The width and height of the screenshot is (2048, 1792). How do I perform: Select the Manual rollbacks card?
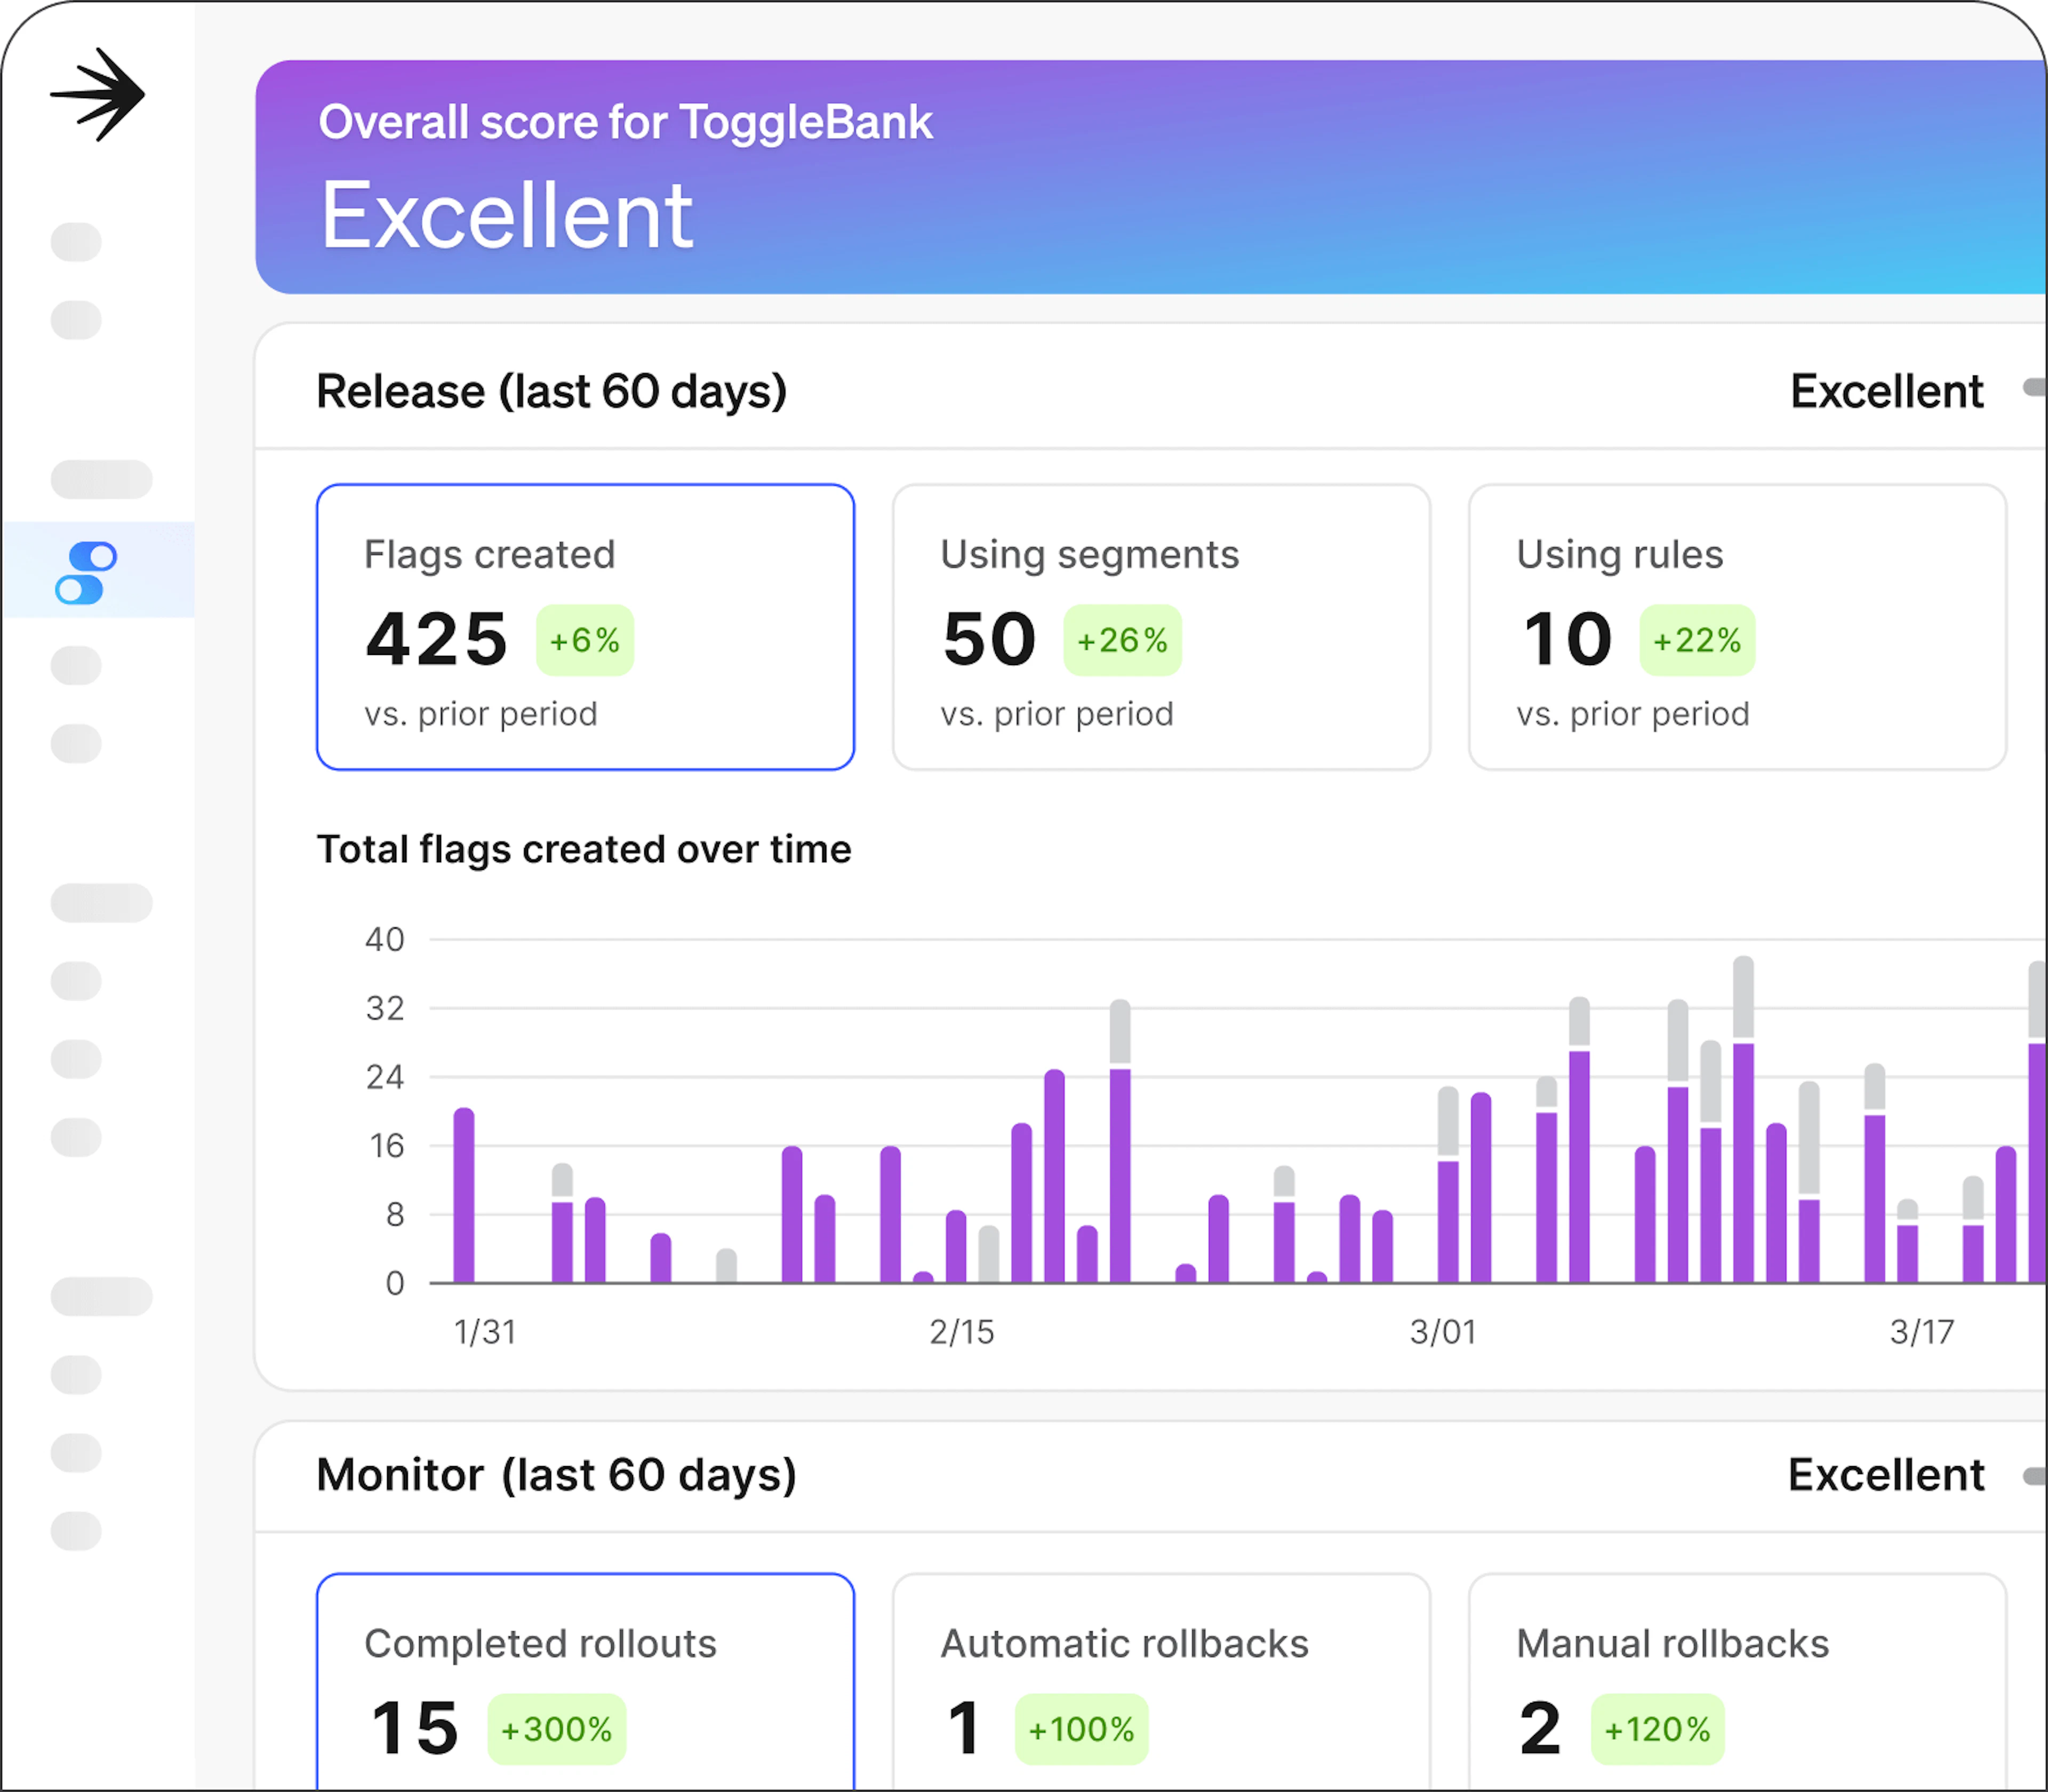1737,1680
